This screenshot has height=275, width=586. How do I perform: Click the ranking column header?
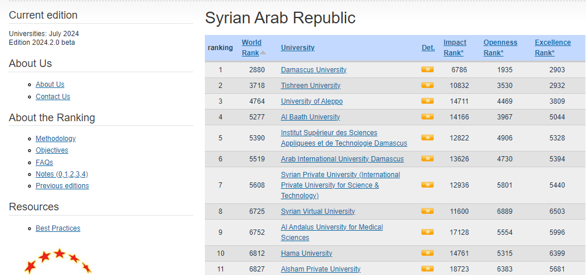point(220,48)
